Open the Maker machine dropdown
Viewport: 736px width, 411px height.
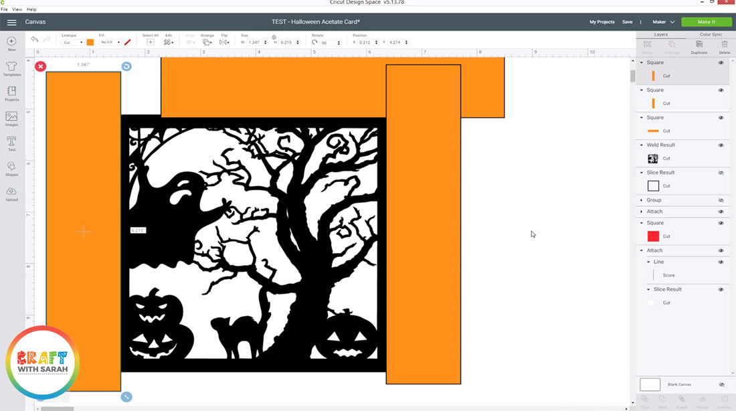point(663,22)
